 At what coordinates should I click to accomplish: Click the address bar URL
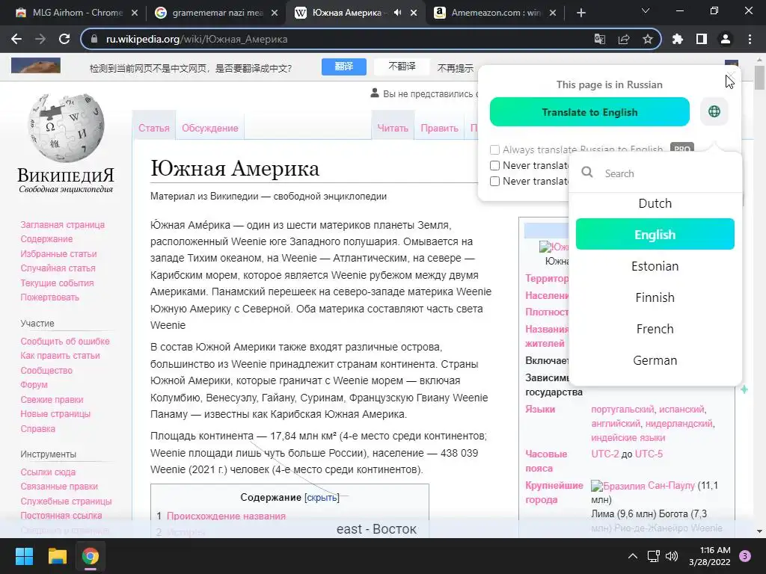pos(197,39)
